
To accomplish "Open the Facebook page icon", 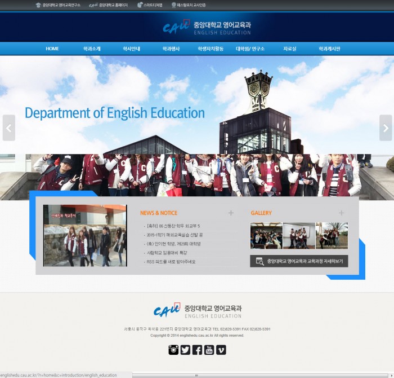I will [x=197, y=350].
